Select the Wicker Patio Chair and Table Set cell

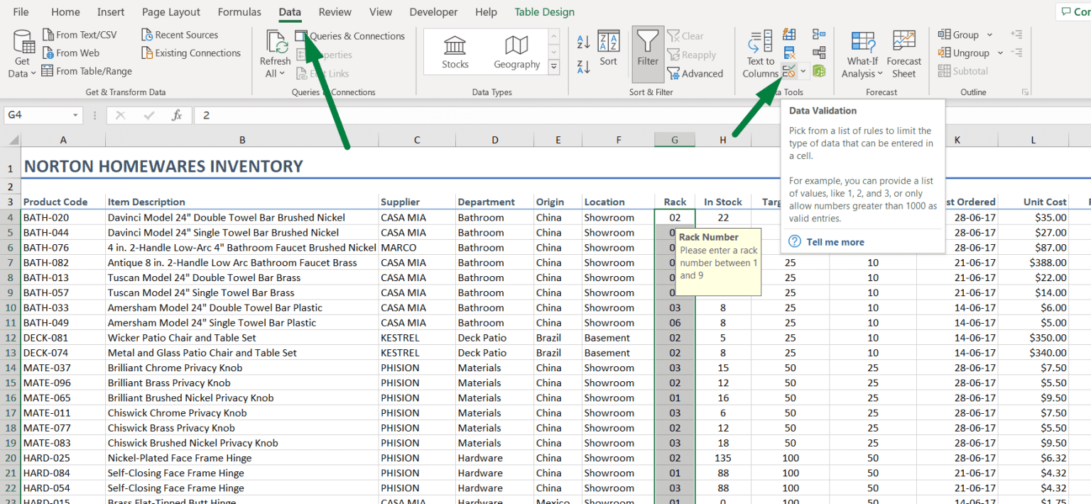[x=242, y=338]
